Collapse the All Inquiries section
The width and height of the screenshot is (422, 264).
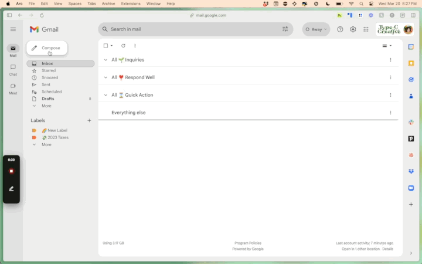105,60
